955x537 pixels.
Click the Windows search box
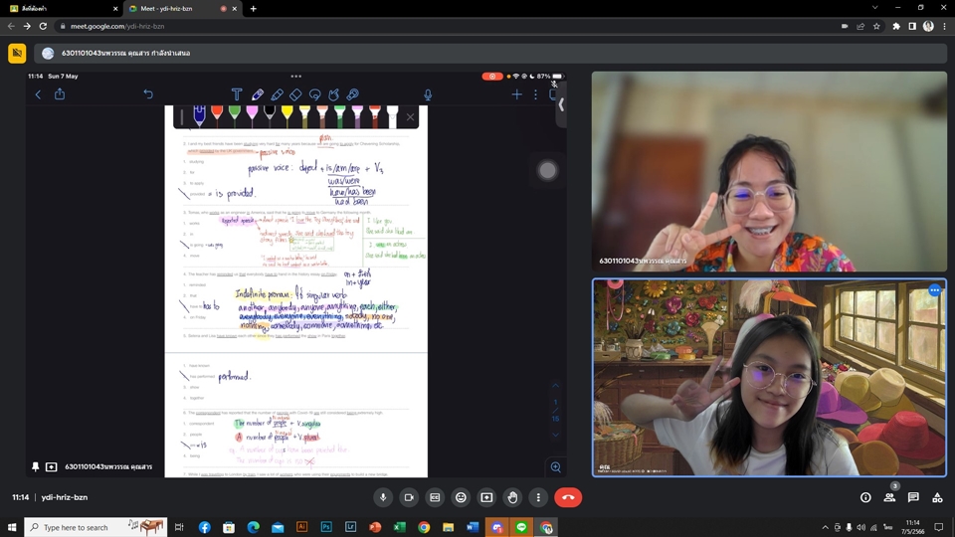pos(95,527)
